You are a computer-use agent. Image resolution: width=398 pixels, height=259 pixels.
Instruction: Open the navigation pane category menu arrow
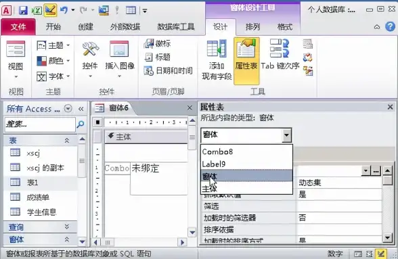tap(68, 109)
